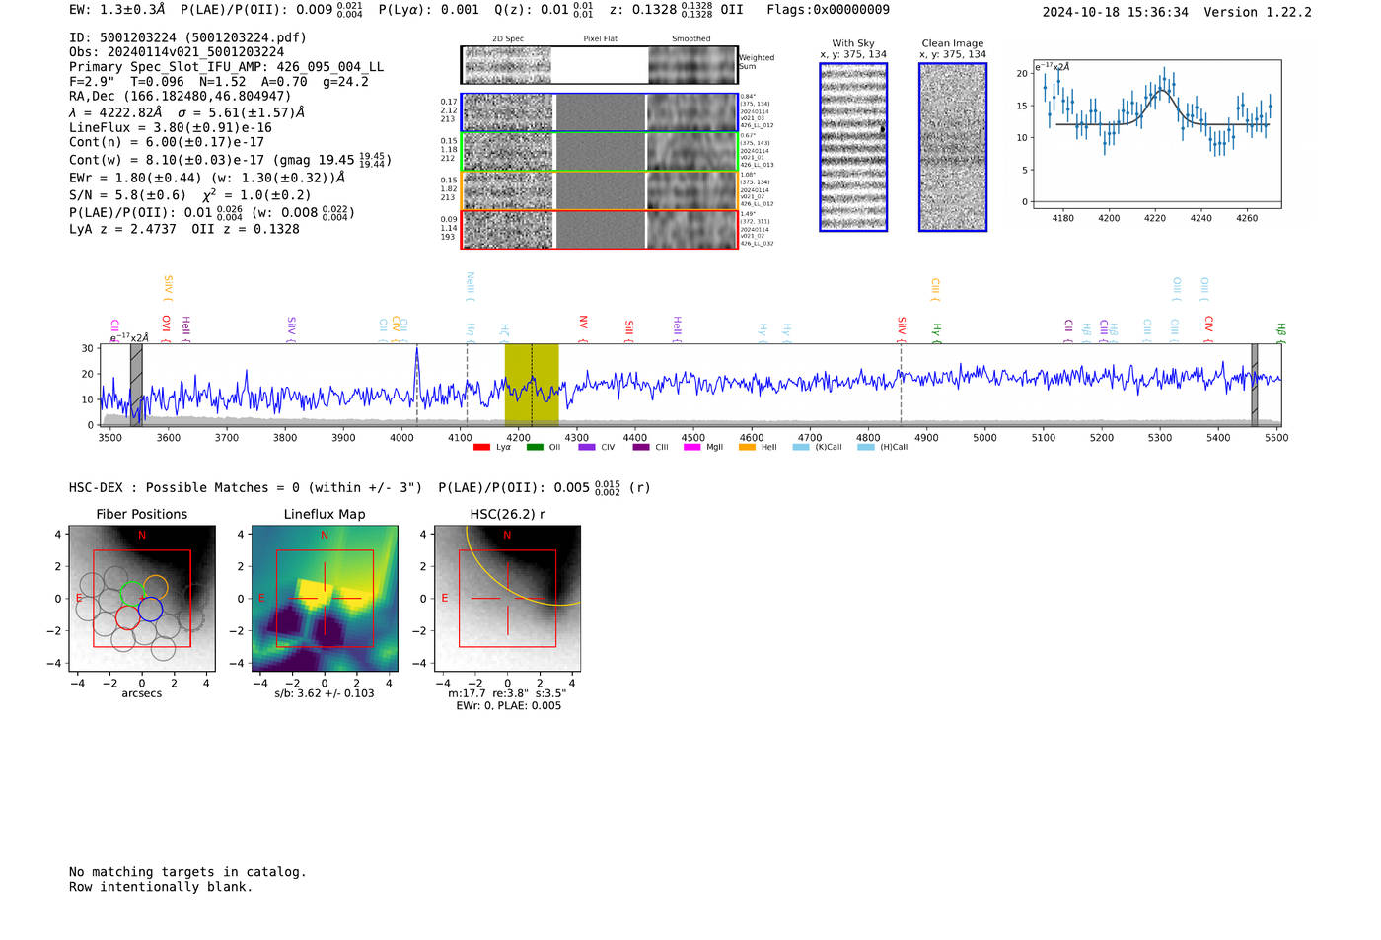Click the (K)CaII light-blue legend swatch

801,447
